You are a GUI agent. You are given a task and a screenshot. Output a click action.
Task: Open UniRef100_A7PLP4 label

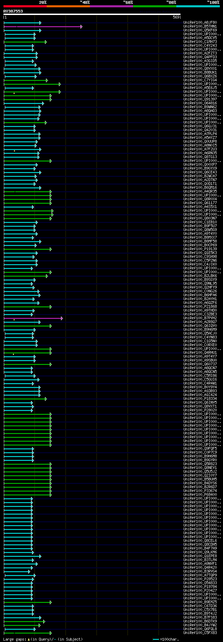200,134
